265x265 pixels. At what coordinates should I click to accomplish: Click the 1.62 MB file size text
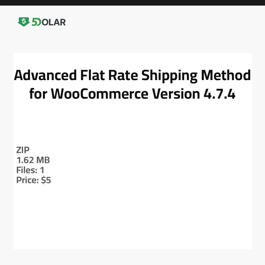tap(33, 160)
